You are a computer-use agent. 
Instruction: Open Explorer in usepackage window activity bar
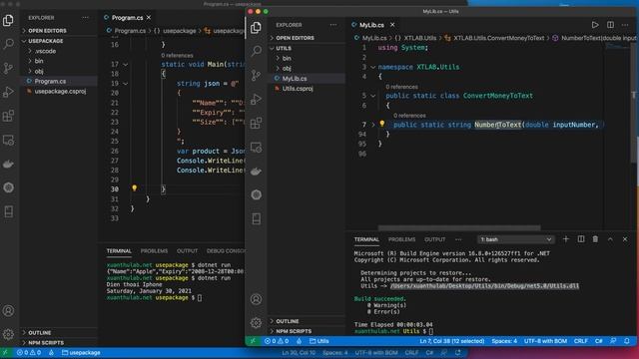click(x=8, y=20)
